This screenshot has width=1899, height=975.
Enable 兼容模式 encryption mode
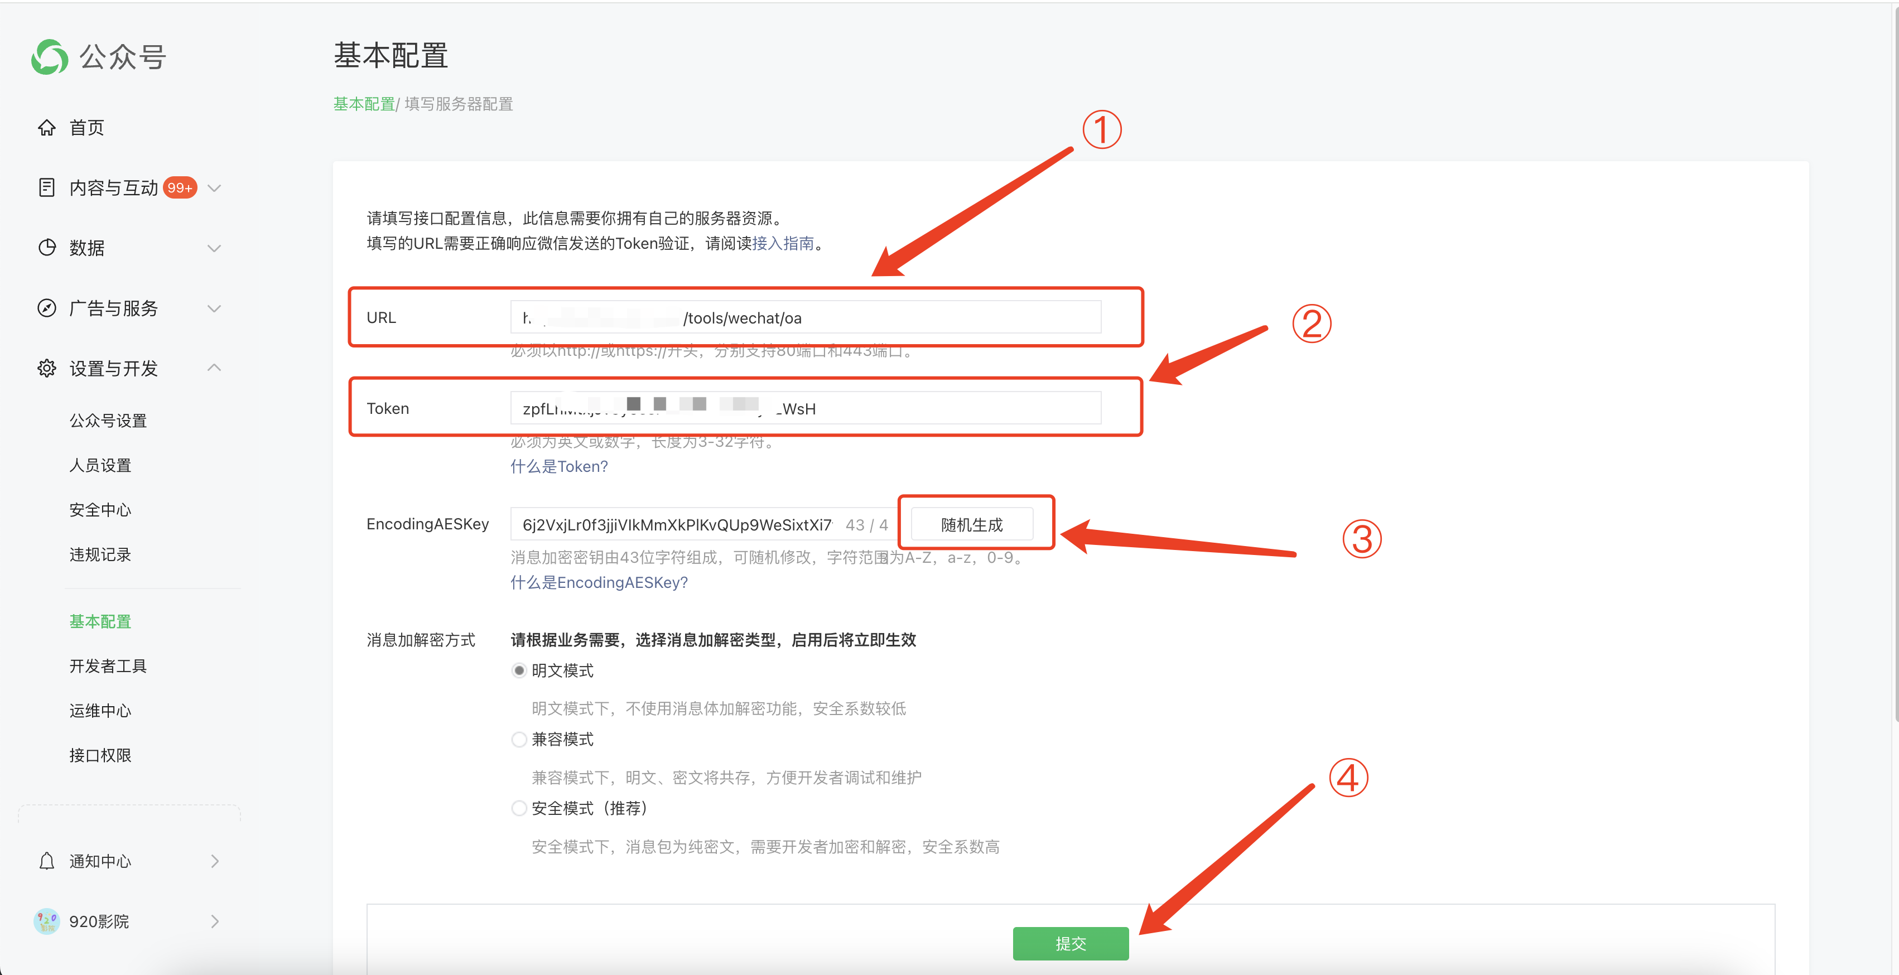tap(519, 739)
